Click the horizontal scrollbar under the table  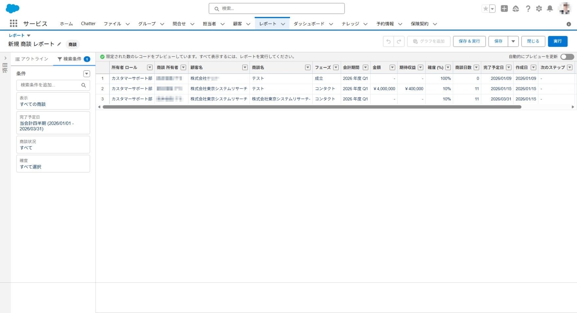312,107
